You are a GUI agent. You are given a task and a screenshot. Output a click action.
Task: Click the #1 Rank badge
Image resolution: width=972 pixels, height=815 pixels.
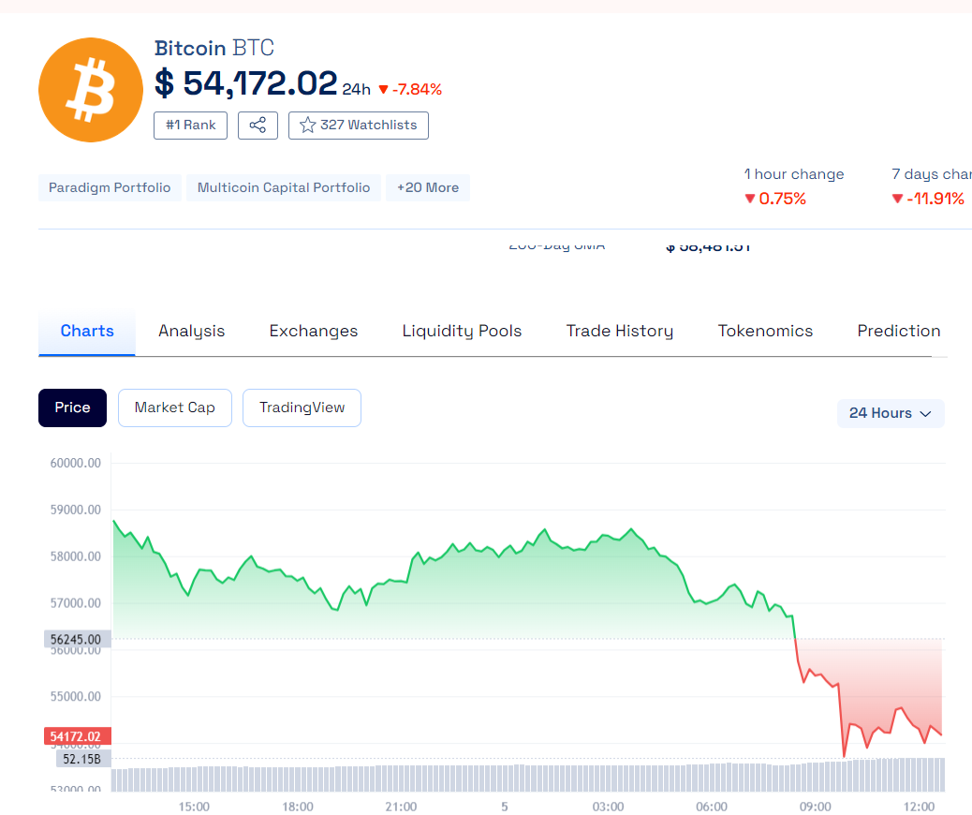coord(190,125)
